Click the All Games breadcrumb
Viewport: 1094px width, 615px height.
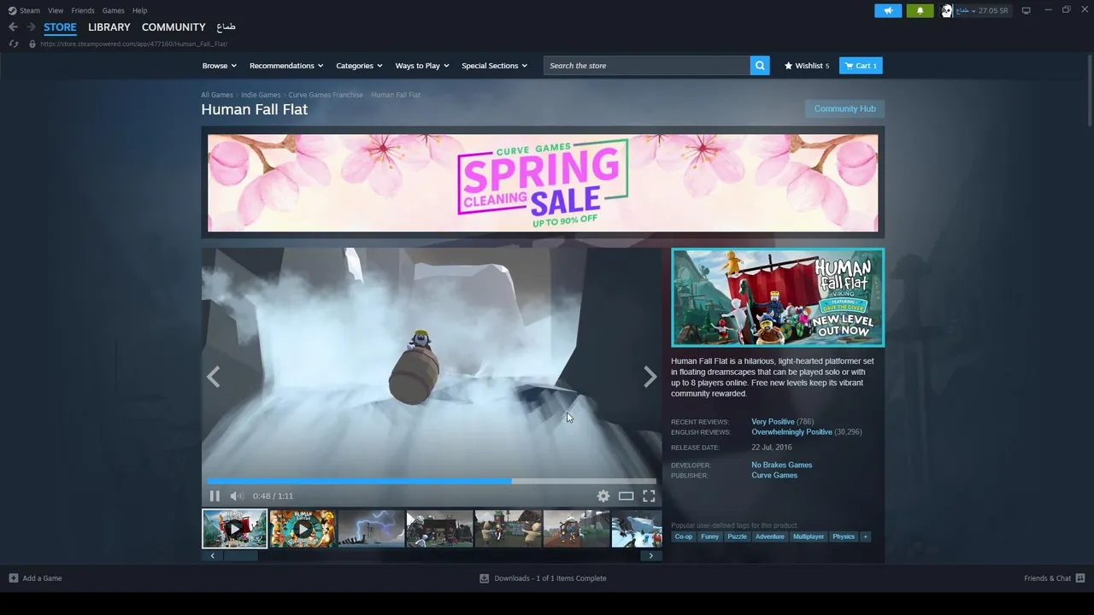pos(217,95)
